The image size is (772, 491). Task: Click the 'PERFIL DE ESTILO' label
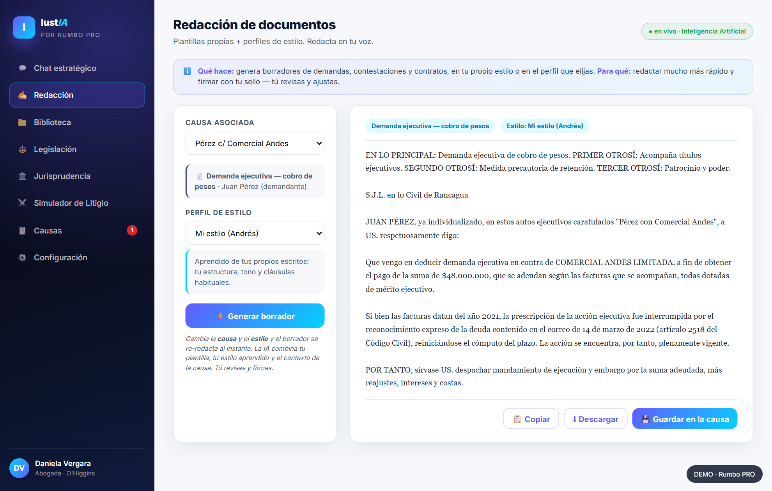(x=218, y=213)
